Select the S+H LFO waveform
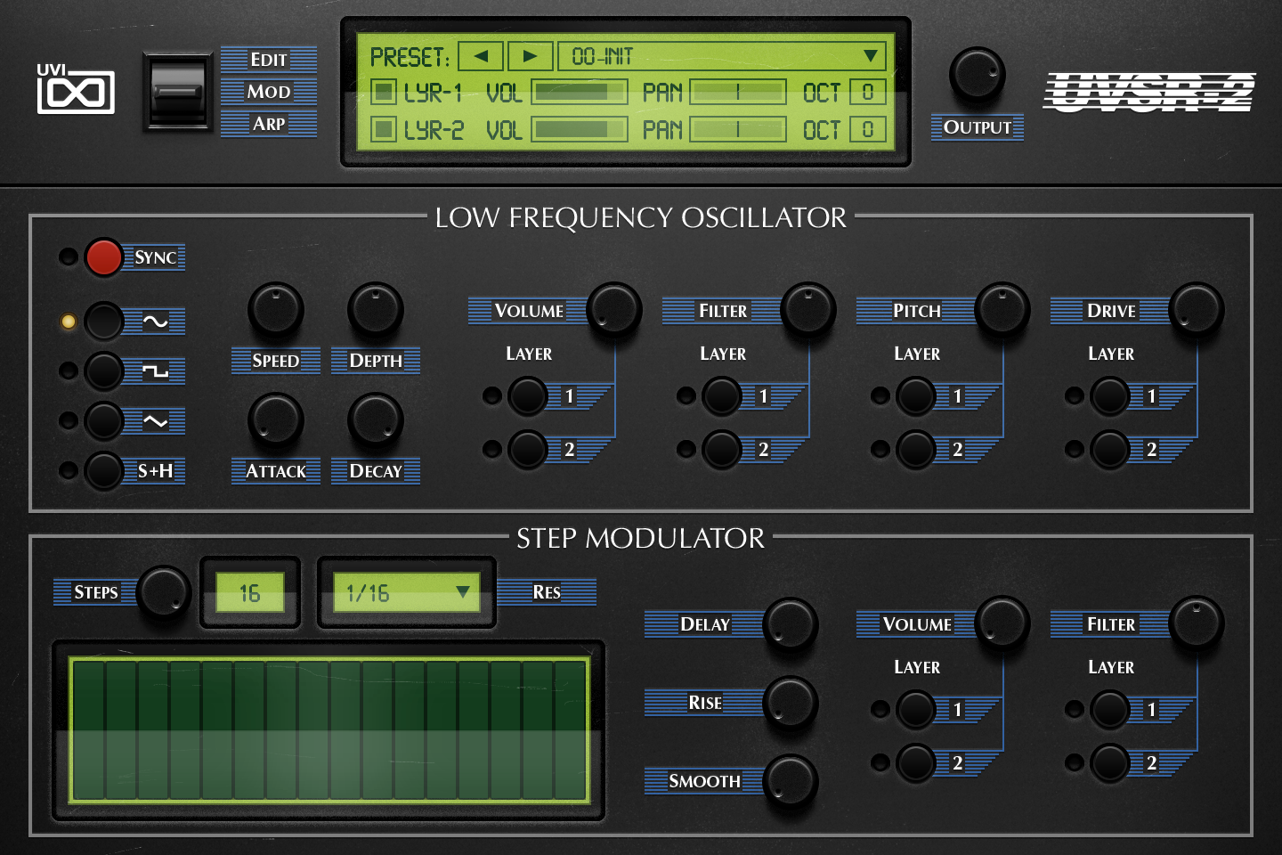This screenshot has height=855, width=1282. point(103,470)
